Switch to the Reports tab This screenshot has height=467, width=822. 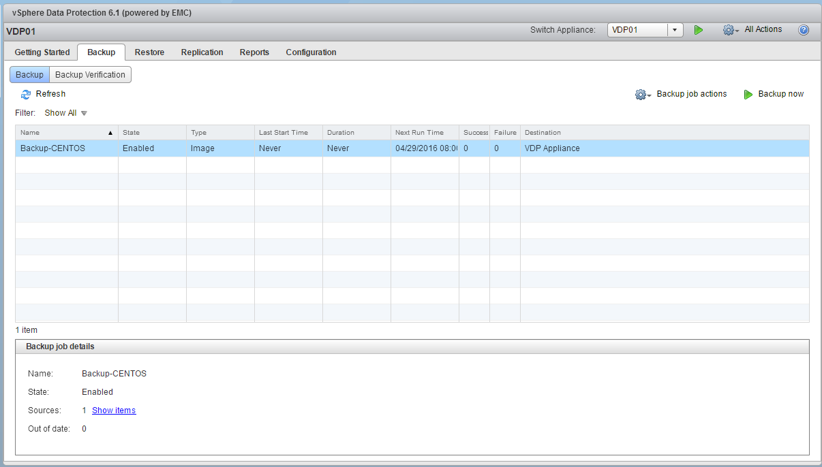[254, 52]
